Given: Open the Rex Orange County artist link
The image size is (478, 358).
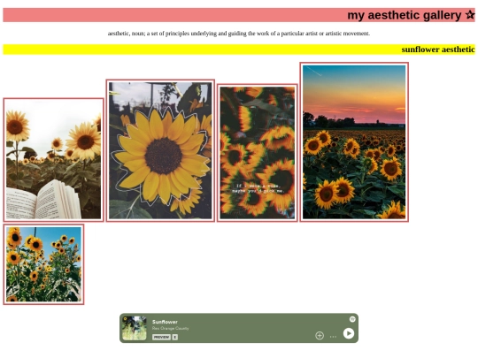Looking at the screenshot, I should click(x=171, y=328).
